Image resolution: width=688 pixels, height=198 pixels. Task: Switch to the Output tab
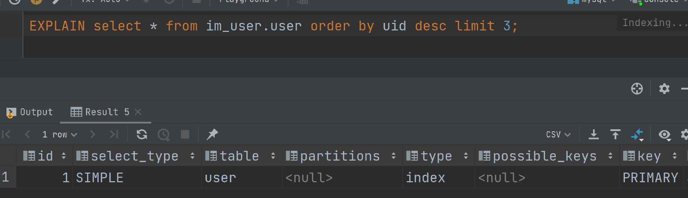(x=30, y=112)
